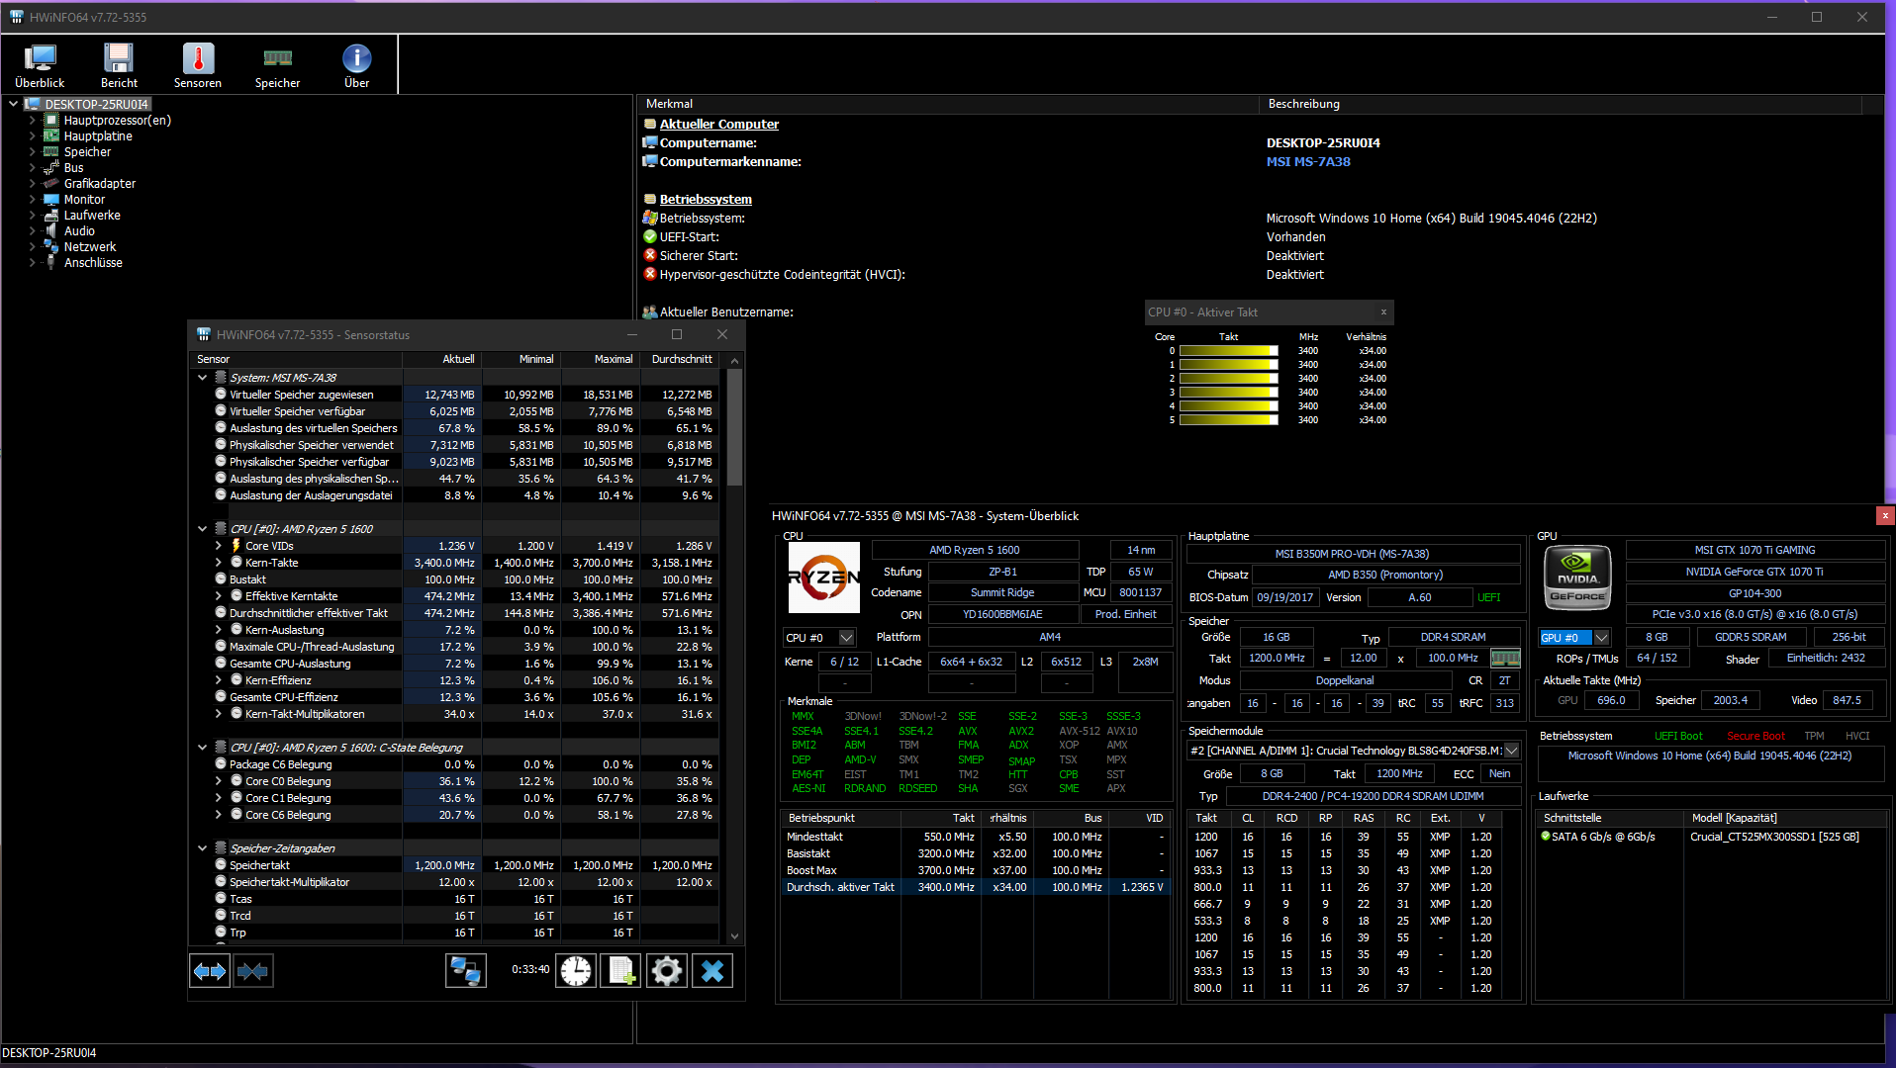Viewport: 1896px width, 1068px height.
Task: Collapse the DESKTOP-25RU0I4 root node
Action: tap(13, 103)
